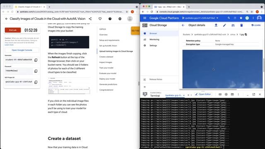265x149 pixels.
Task: Select the Classify Images of Clouds tab
Action: 29,7
